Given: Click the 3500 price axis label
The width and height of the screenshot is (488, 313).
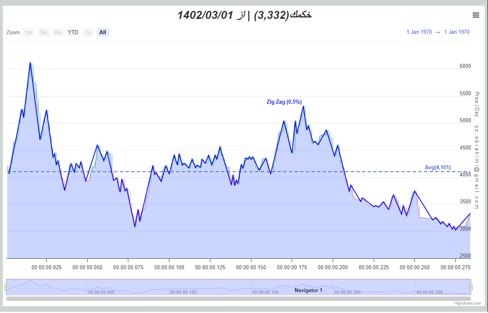Looking at the screenshot, I should pos(465,202).
